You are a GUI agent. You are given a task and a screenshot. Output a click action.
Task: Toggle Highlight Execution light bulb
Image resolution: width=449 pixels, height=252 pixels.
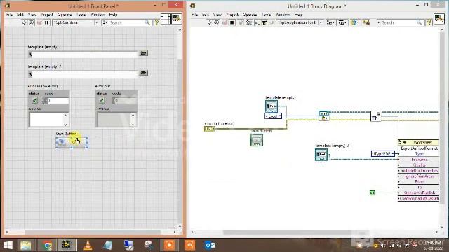pos(241,22)
